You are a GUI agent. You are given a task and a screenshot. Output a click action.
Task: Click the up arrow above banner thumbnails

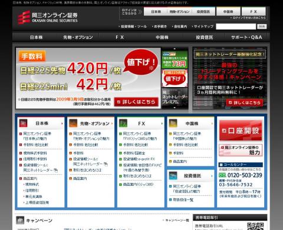(175, 49)
